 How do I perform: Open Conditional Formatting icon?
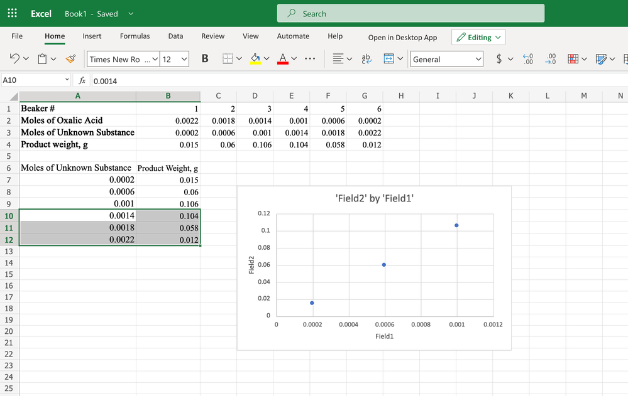click(x=573, y=59)
